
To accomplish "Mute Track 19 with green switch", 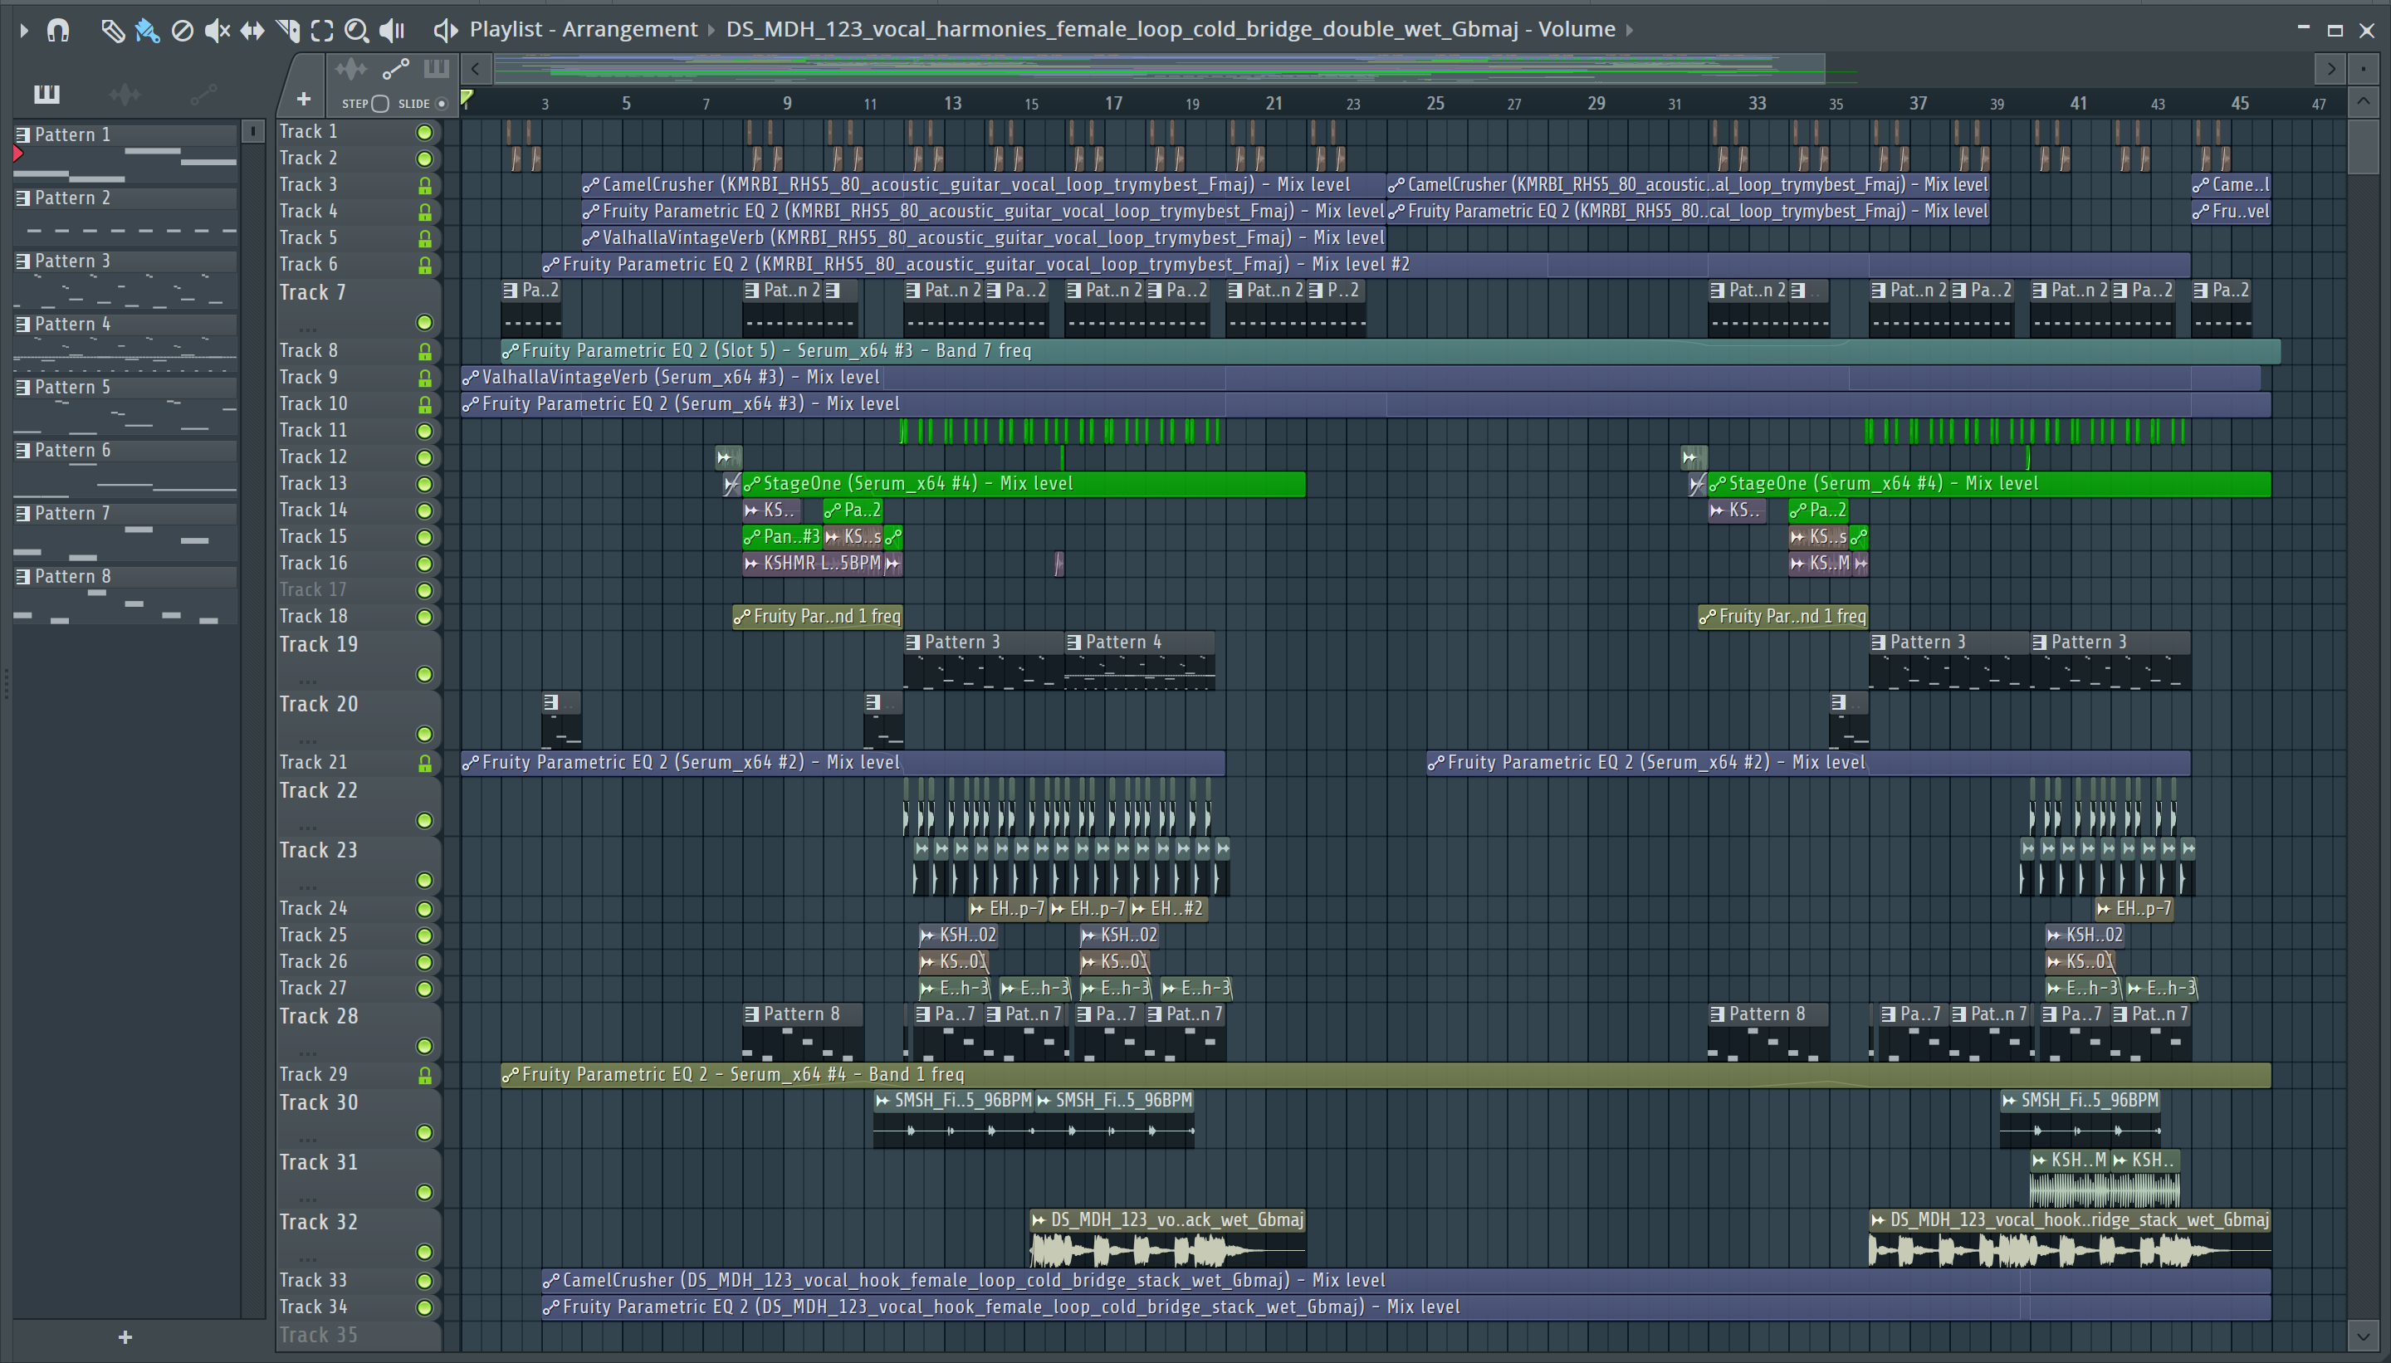I will tap(424, 674).
